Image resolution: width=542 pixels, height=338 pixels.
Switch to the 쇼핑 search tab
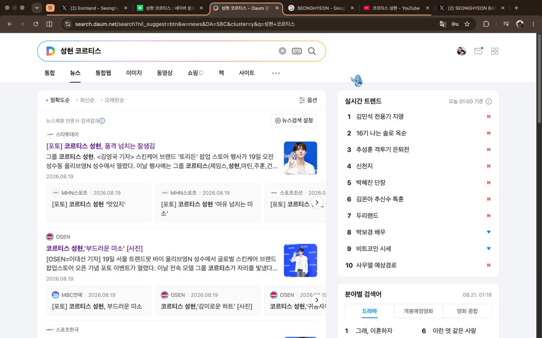(x=196, y=73)
